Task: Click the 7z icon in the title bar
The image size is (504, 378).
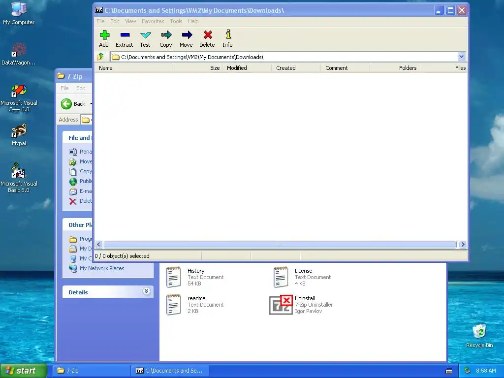Action: [x=99, y=10]
